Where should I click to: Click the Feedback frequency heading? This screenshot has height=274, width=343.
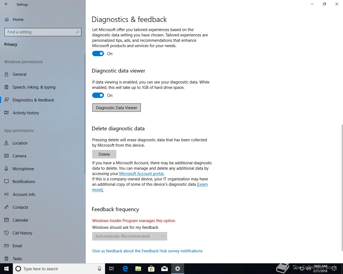(x=115, y=209)
